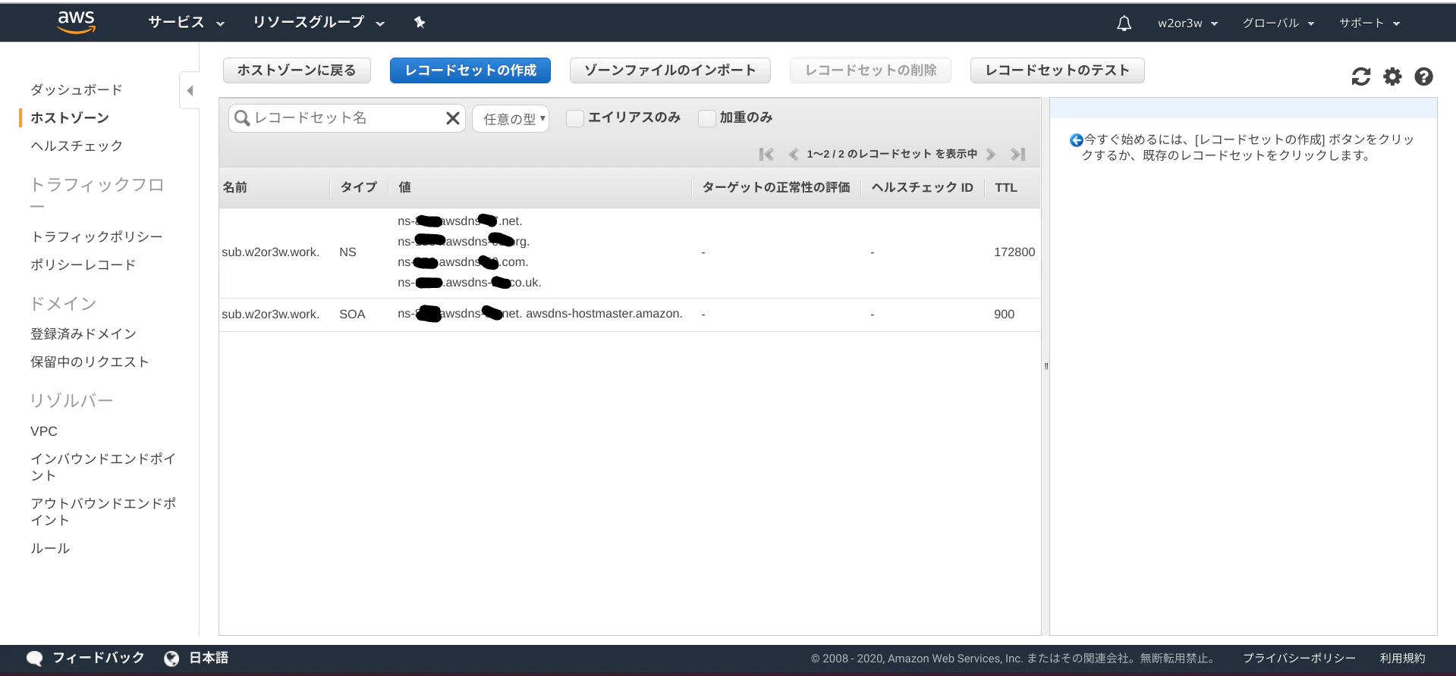Select ホストゾーン in the sidebar
This screenshot has height=676, width=1456.
[x=70, y=117]
